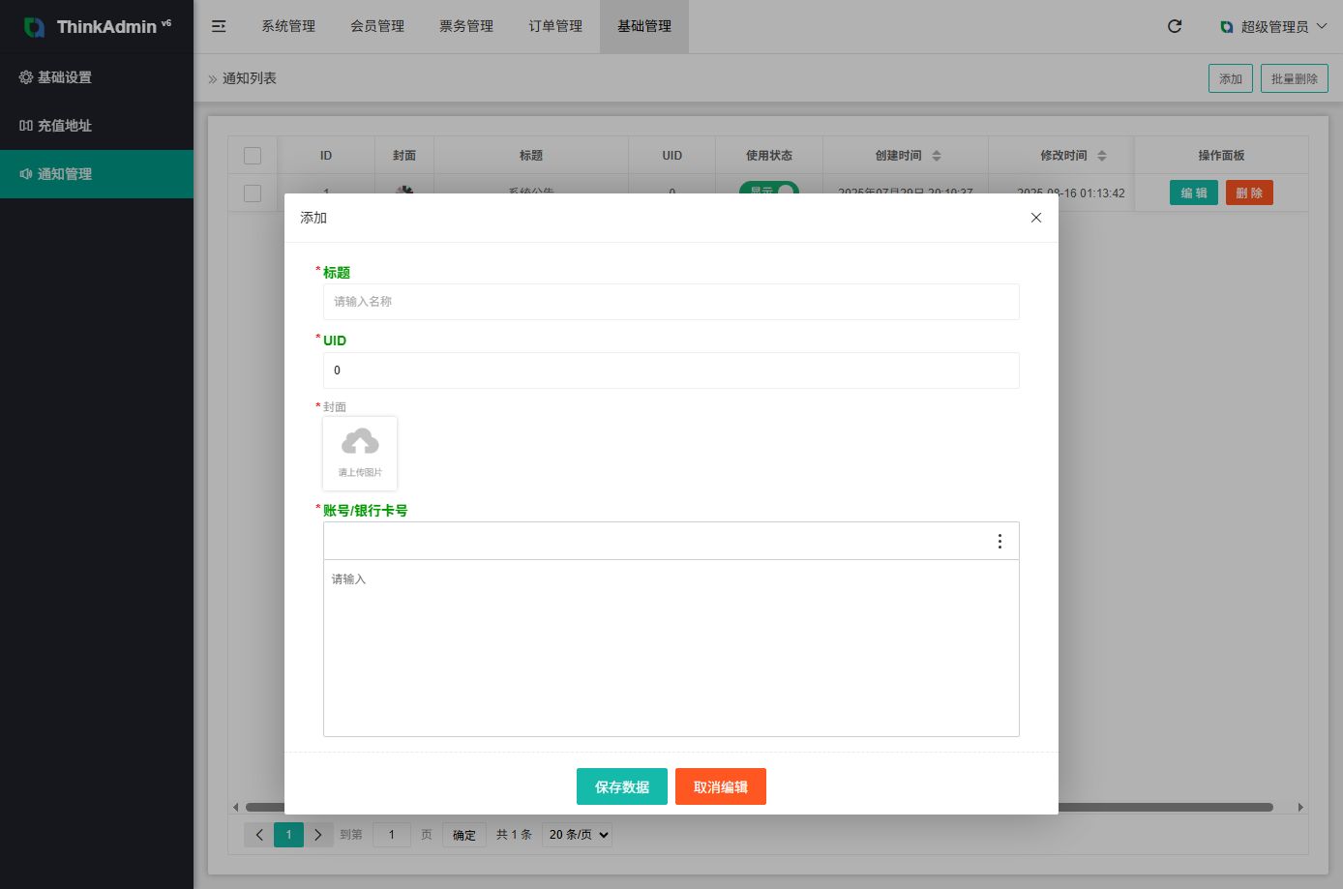Click the 批量删除 button
The width and height of the screenshot is (1343, 889).
click(1295, 78)
